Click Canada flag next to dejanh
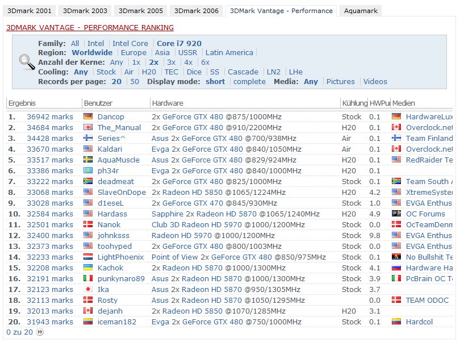 (x=88, y=311)
